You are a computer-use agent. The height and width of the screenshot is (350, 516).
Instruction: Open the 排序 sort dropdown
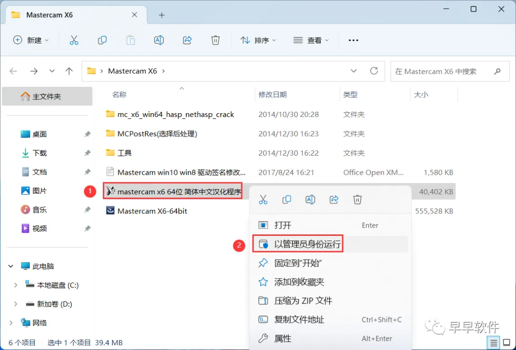pyautogui.click(x=258, y=40)
